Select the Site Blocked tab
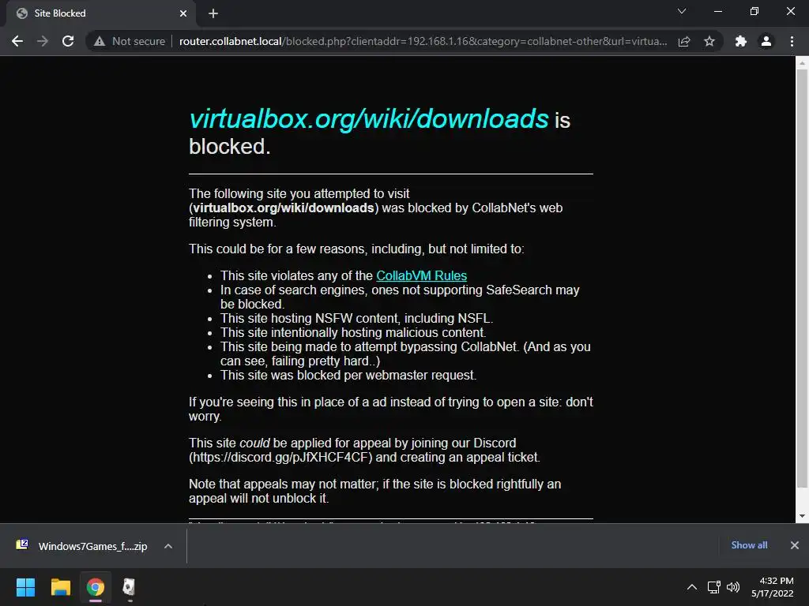 point(101,13)
